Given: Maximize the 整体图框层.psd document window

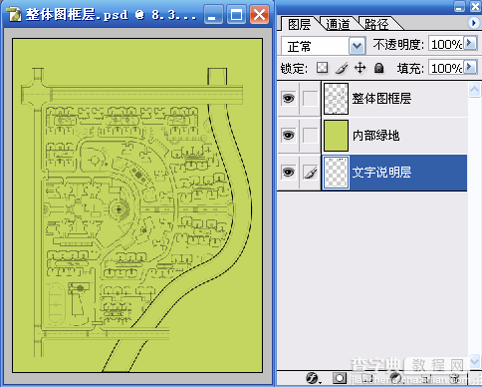Looking at the screenshot, I should [236, 15].
